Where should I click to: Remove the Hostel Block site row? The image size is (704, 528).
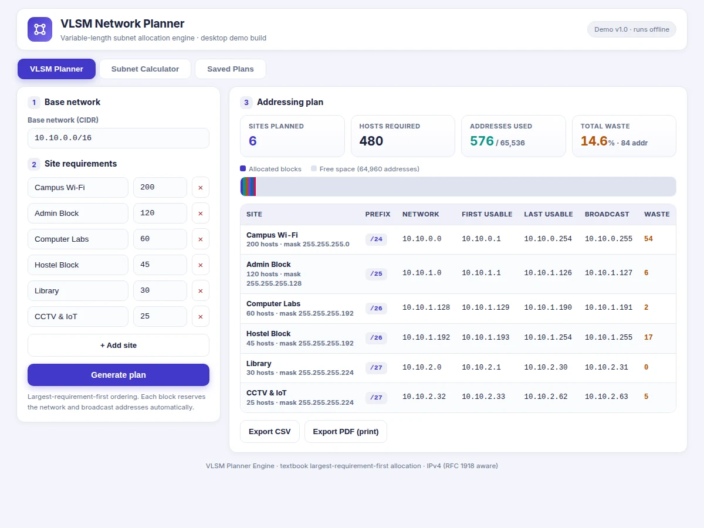pos(201,265)
